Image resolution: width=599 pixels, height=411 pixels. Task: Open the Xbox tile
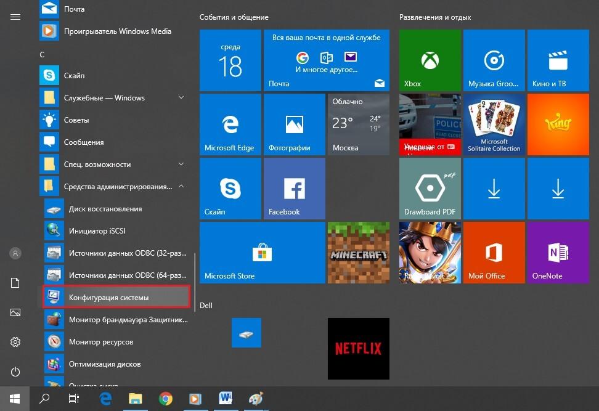(x=430, y=60)
